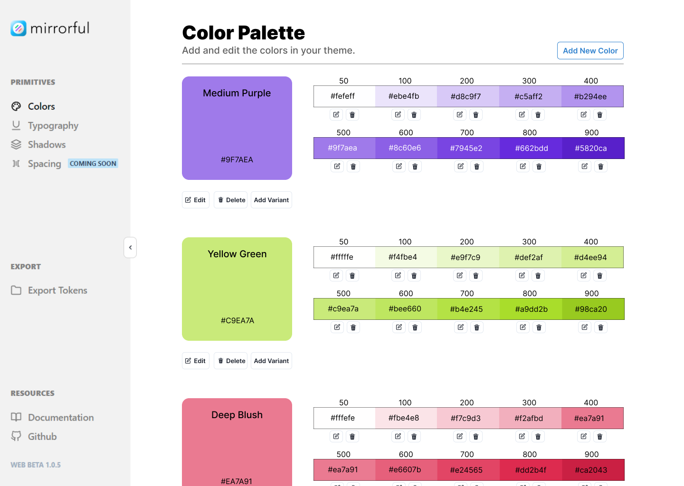Click the pencil icon beneath Yellow Green 300
Screen dimensions: 684x486
pyautogui.click(x=522, y=275)
